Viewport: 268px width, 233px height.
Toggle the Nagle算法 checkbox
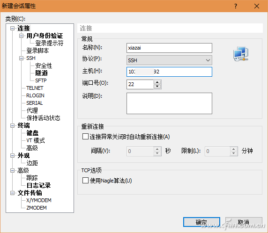[x=85, y=181]
